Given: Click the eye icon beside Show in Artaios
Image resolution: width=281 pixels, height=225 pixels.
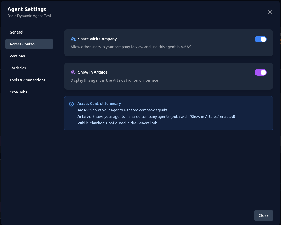Looking at the screenshot, I should tap(73, 72).
